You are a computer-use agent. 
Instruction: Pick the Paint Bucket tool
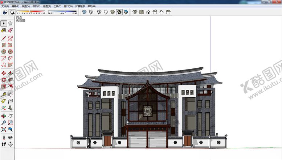4,30
